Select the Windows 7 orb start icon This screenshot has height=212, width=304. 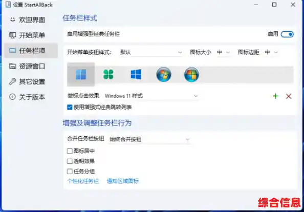tap(164, 74)
